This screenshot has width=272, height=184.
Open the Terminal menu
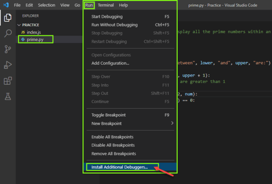click(106, 5)
